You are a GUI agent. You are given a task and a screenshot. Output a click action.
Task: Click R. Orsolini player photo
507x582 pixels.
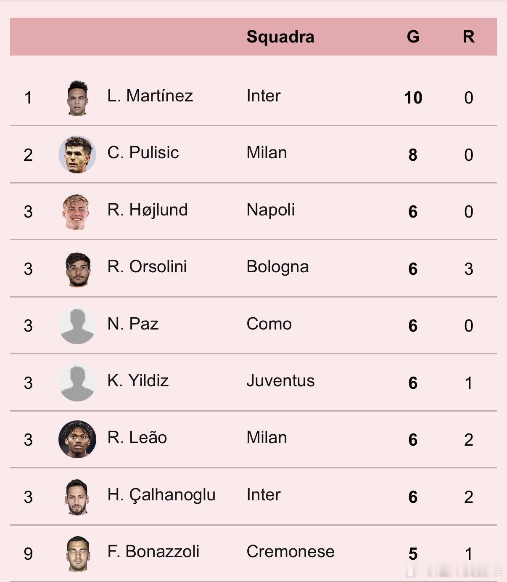78,269
